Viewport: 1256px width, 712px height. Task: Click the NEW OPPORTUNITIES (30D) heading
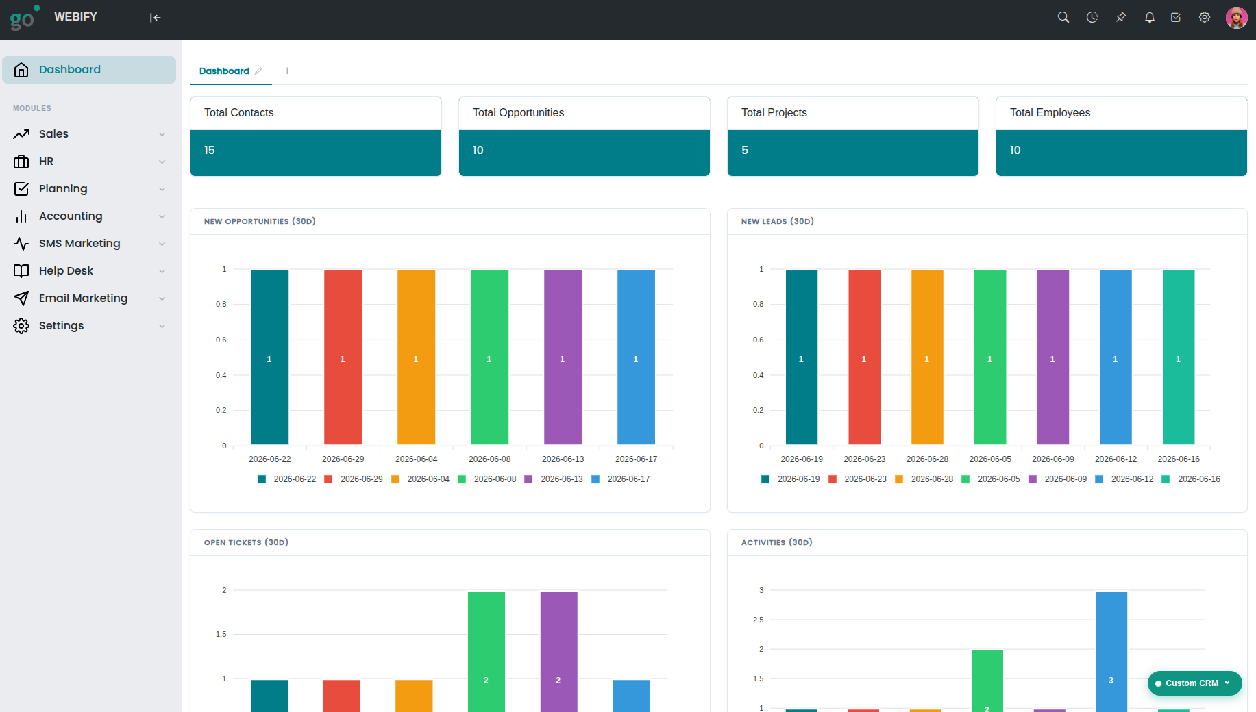tap(260, 221)
